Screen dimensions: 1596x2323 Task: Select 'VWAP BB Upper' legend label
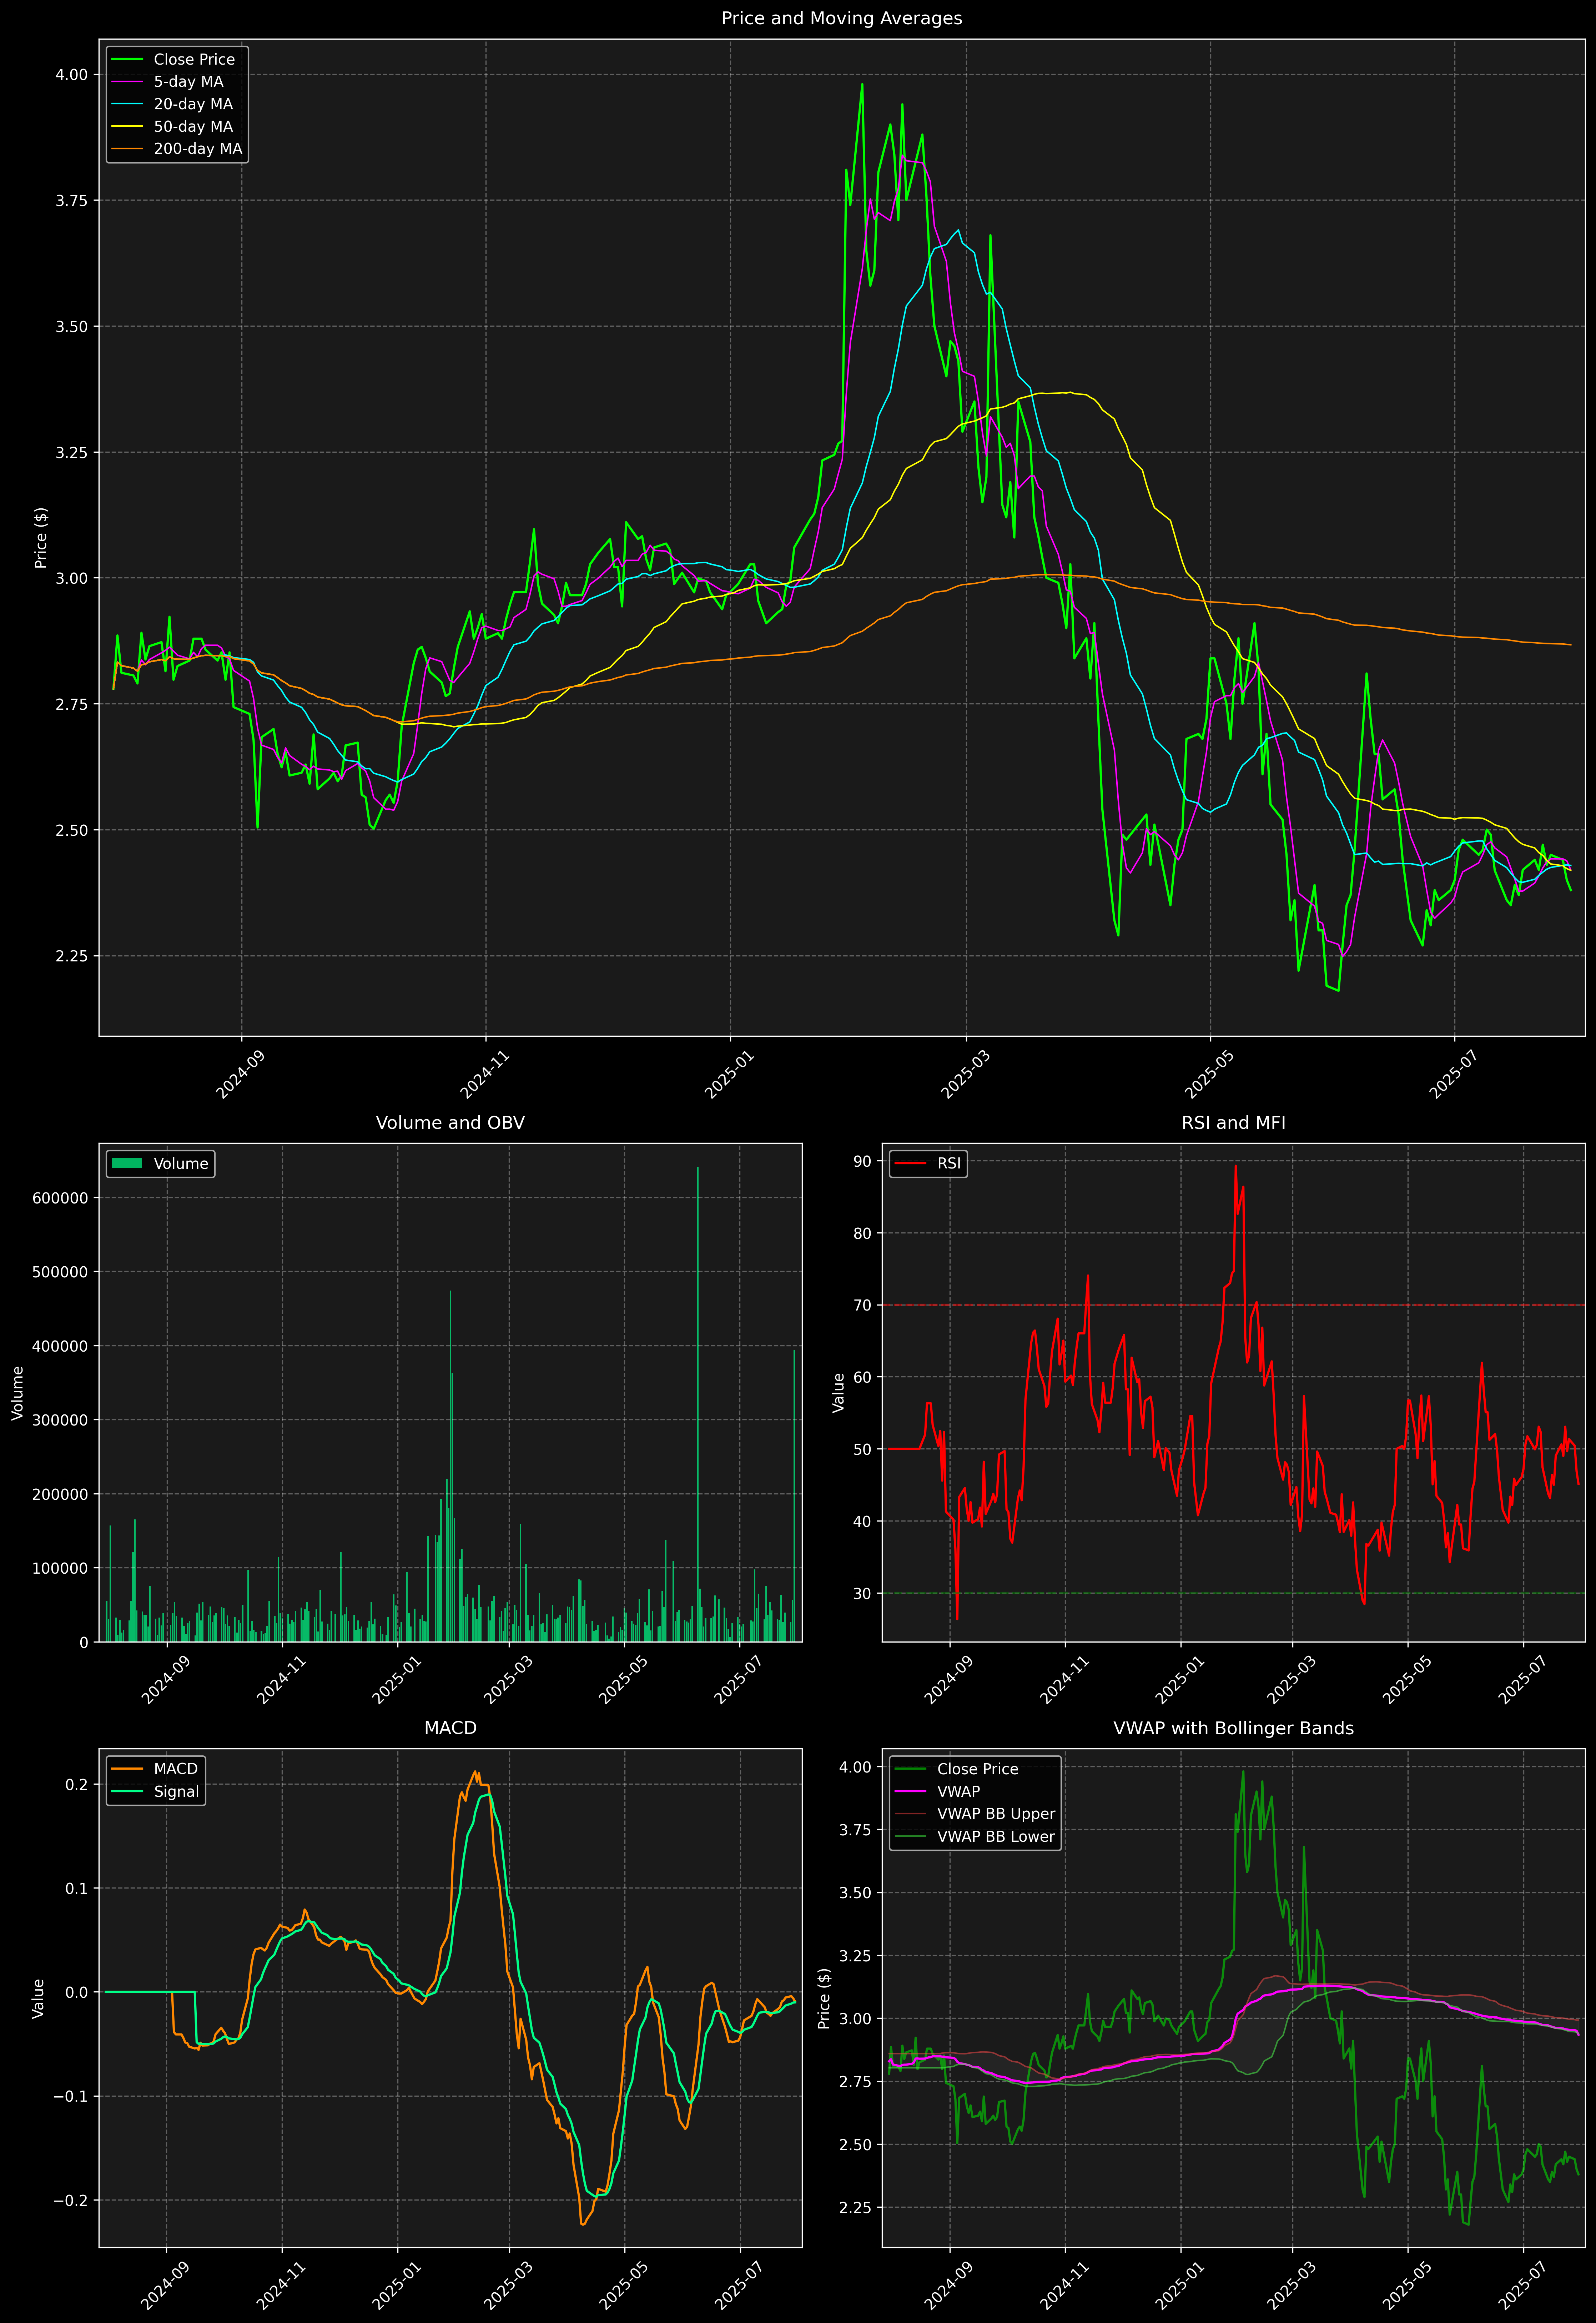996,1814
